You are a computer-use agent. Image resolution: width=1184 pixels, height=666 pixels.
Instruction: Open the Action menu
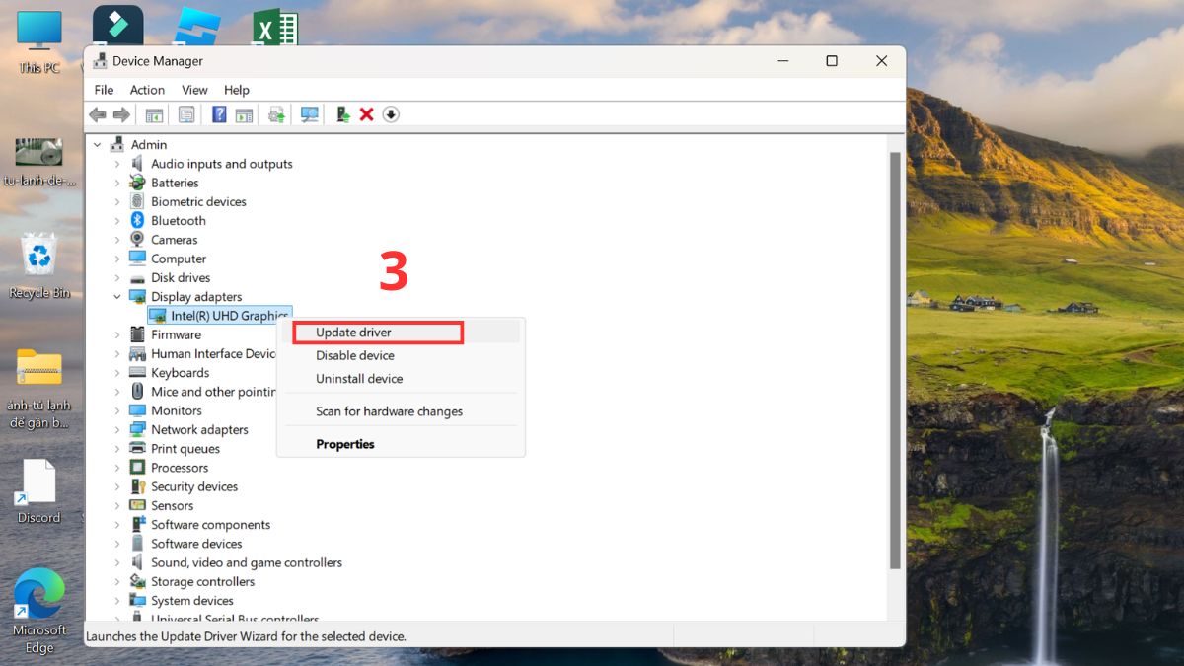click(x=147, y=90)
